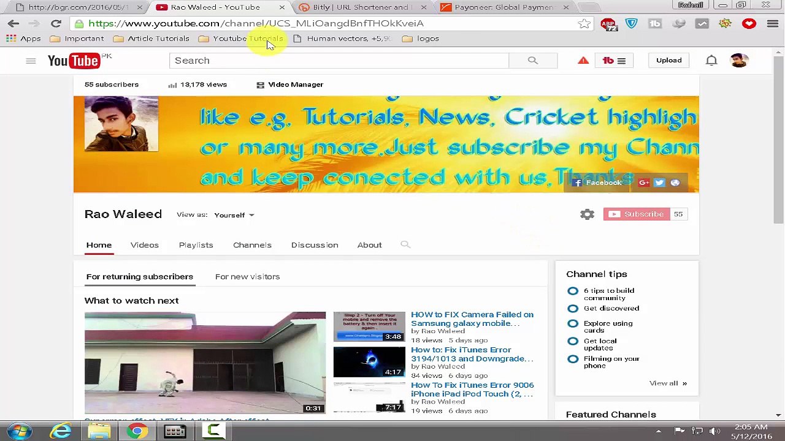
Task: Show hidden system tray icons
Action: pyautogui.click(x=659, y=431)
